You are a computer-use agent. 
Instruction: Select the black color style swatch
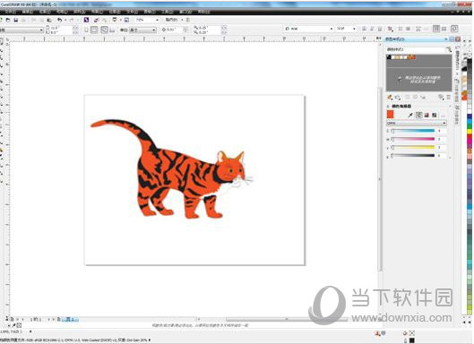pyautogui.click(x=389, y=57)
